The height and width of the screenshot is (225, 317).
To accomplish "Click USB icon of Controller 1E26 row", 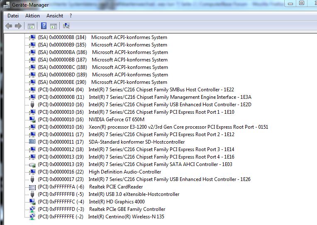I will coord(32,179).
